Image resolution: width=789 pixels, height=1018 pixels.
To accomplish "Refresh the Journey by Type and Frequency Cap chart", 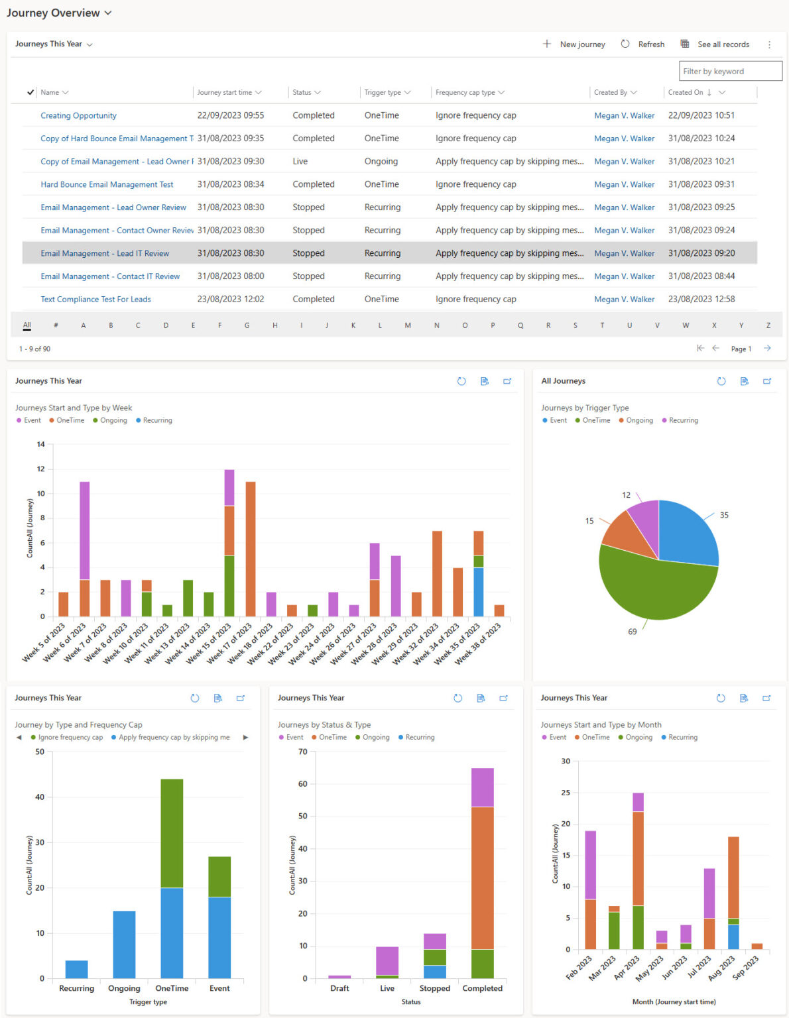I will pos(194,698).
